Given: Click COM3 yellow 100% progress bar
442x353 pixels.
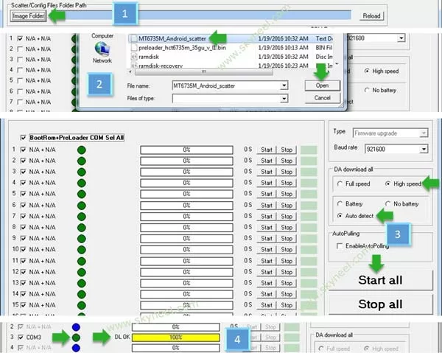Looking at the screenshot, I should coord(175,338).
